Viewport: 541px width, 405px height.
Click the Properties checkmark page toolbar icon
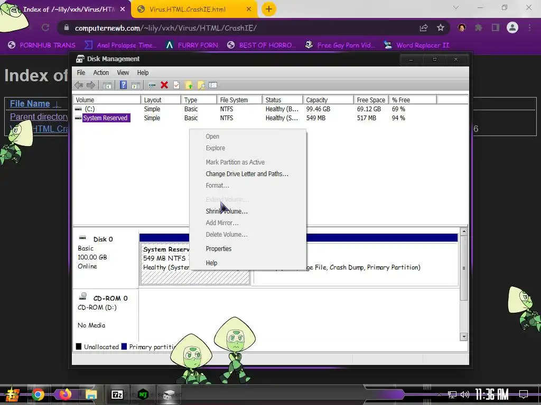pyautogui.click(x=176, y=85)
